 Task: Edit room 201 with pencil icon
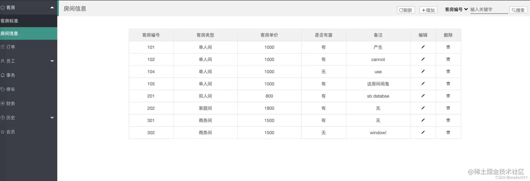423,96
